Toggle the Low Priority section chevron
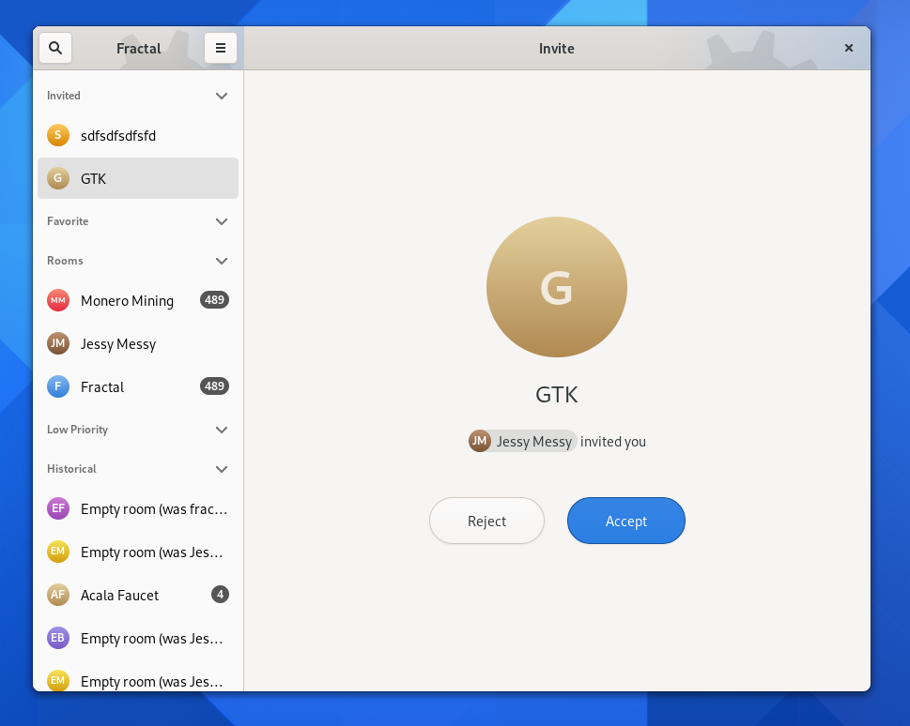The image size is (910, 726). 222,430
